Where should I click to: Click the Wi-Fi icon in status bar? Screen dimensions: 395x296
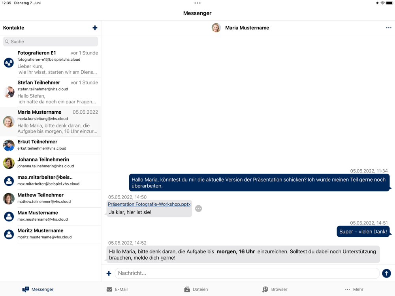[382, 3]
